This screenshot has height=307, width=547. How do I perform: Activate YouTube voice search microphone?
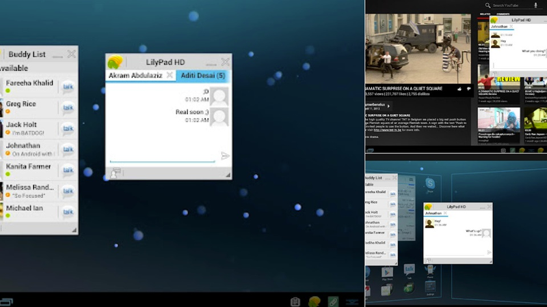536,5
